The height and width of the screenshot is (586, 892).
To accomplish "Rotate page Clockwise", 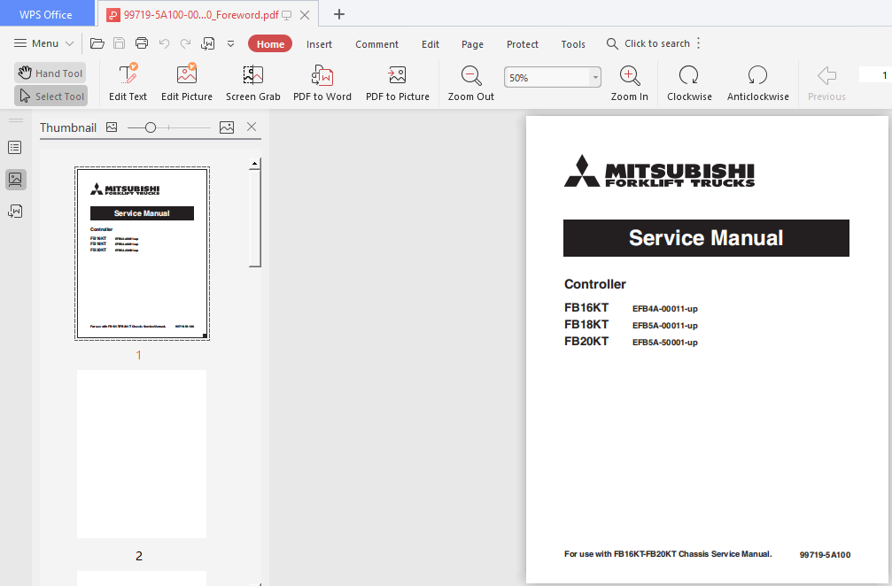I will (689, 82).
